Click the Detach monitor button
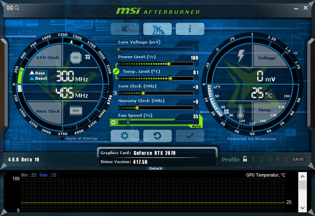The height and width of the screenshot is (216, 315). point(156,168)
